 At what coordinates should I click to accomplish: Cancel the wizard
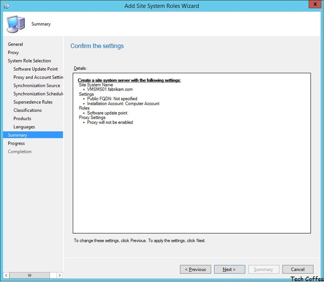click(x=298, y=269)
